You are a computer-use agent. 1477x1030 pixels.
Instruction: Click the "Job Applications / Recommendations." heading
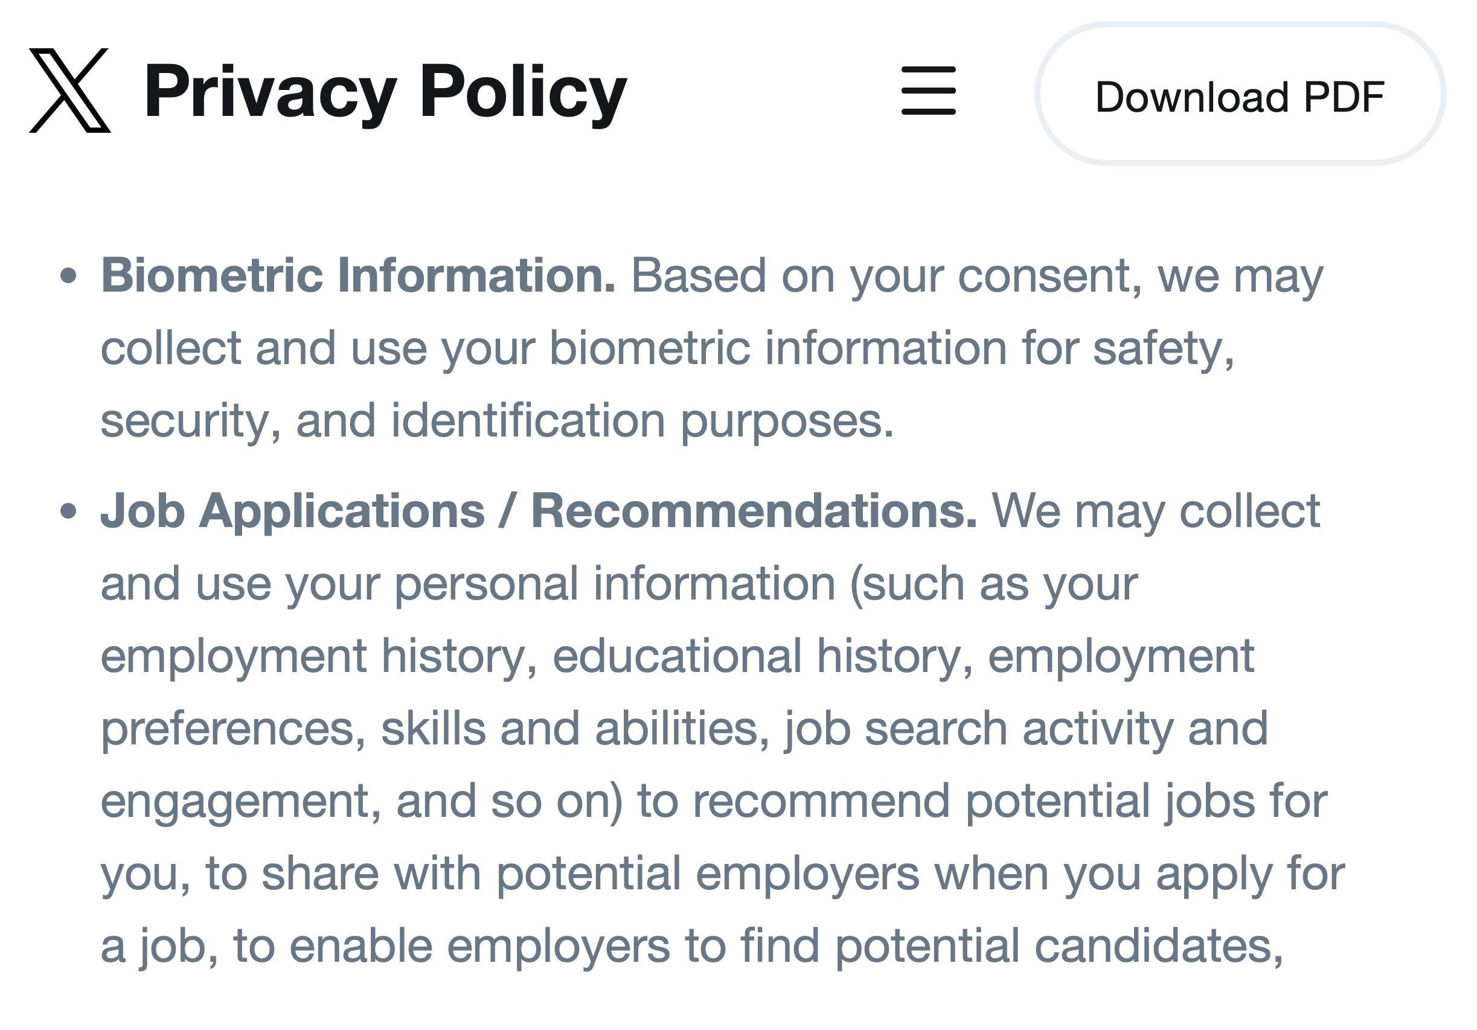(538, 511)
